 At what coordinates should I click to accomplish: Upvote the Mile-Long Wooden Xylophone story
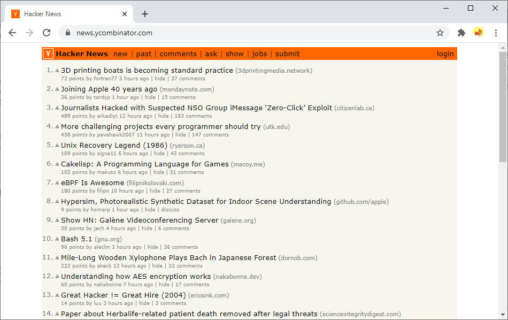tap(57, 258)
